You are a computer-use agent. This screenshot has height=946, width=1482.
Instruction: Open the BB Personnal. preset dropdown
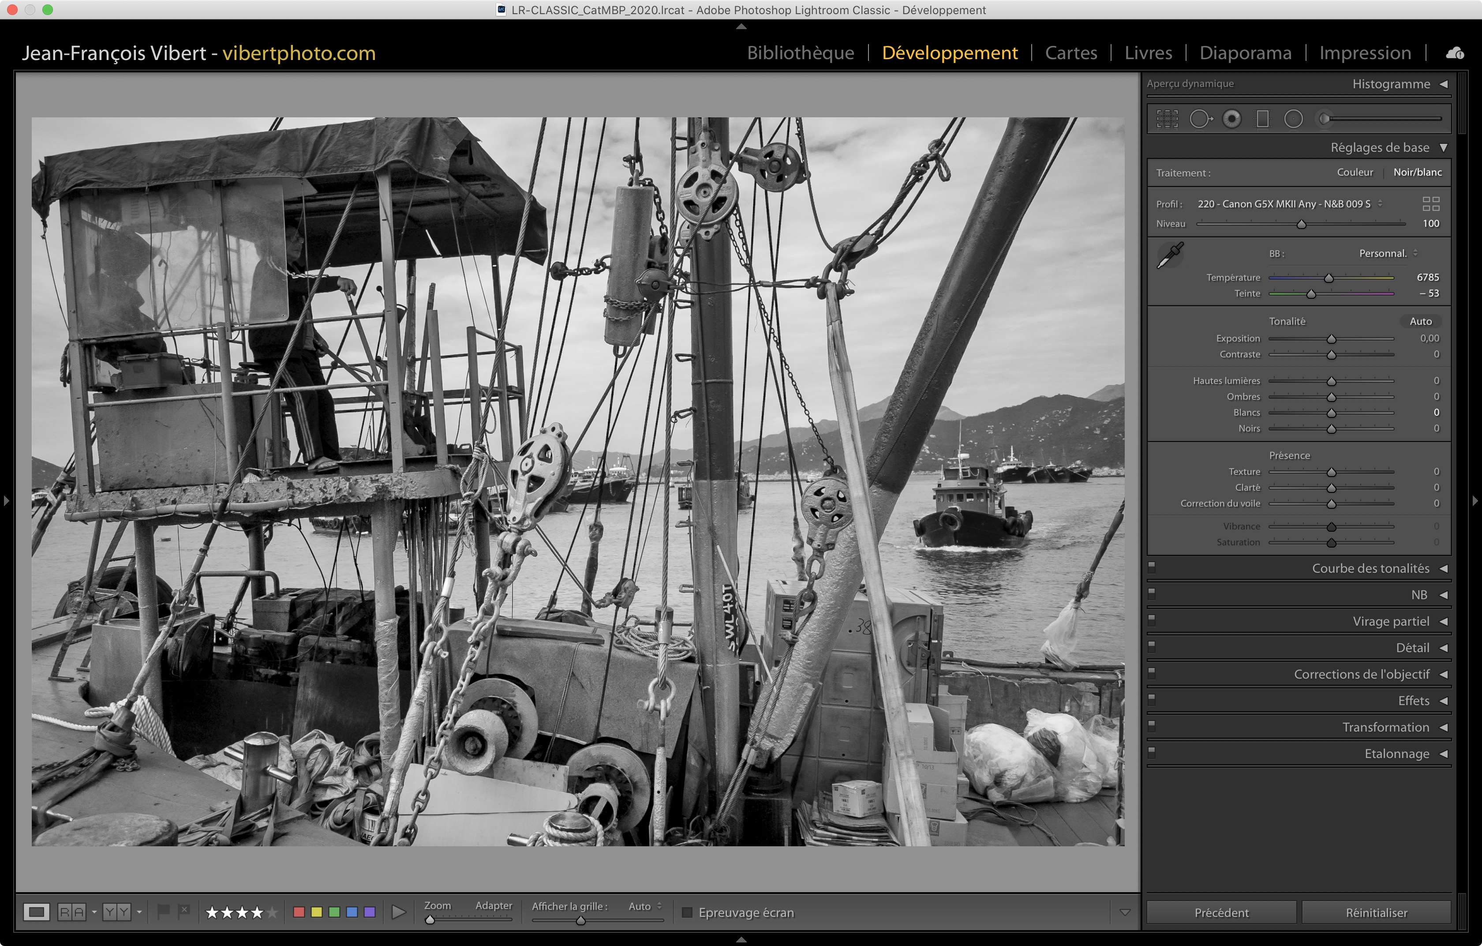[x=1388, y=254]
